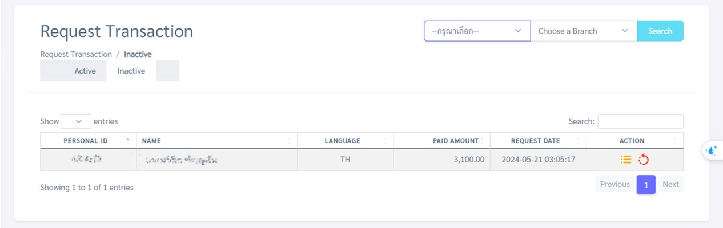Click the Action column header

[x=632, y=141]
